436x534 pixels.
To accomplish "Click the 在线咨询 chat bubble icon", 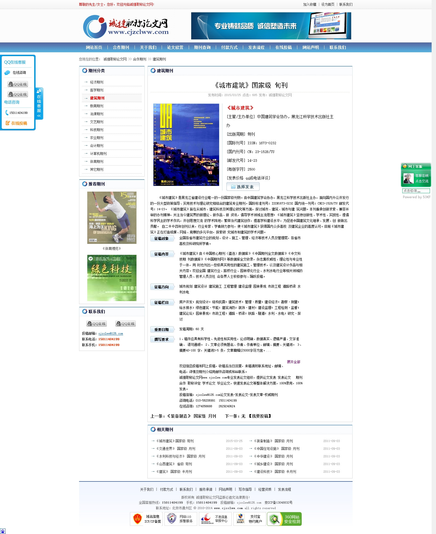I will pyautogui.click(x=7, y=73).
